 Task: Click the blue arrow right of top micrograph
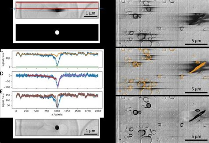coord(101,9)
